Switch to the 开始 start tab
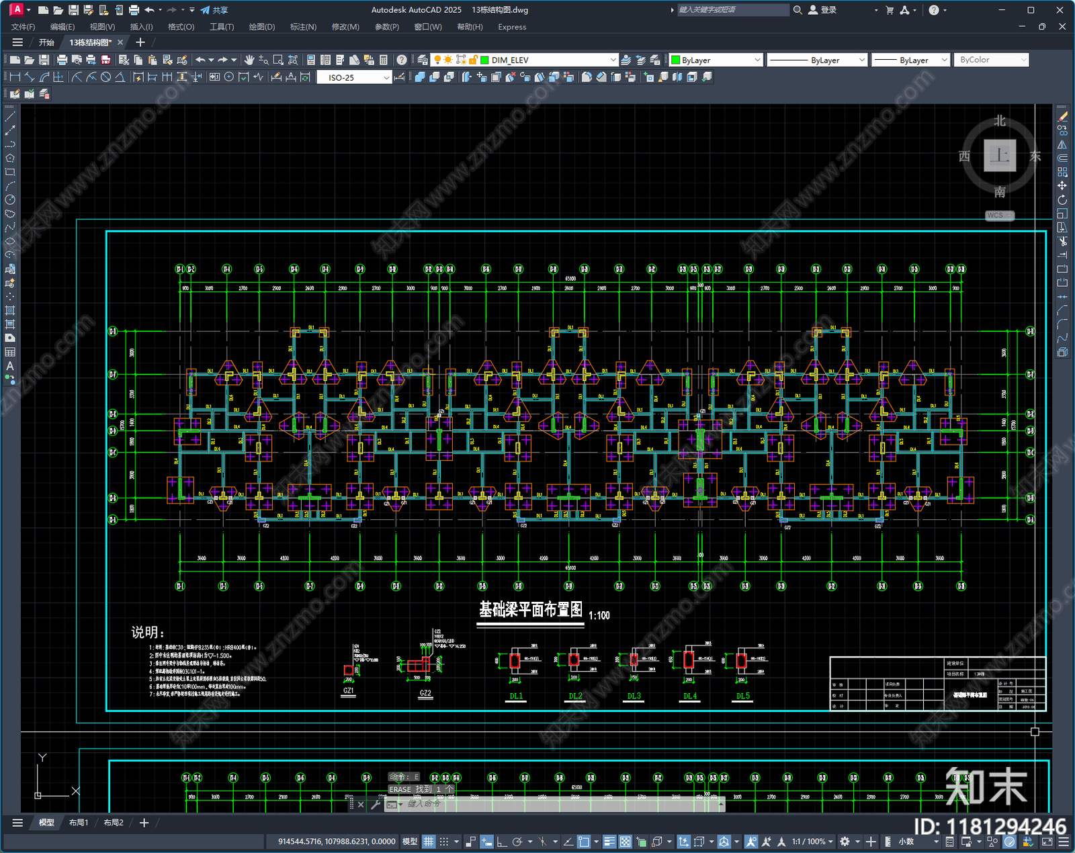 (46, 42)
